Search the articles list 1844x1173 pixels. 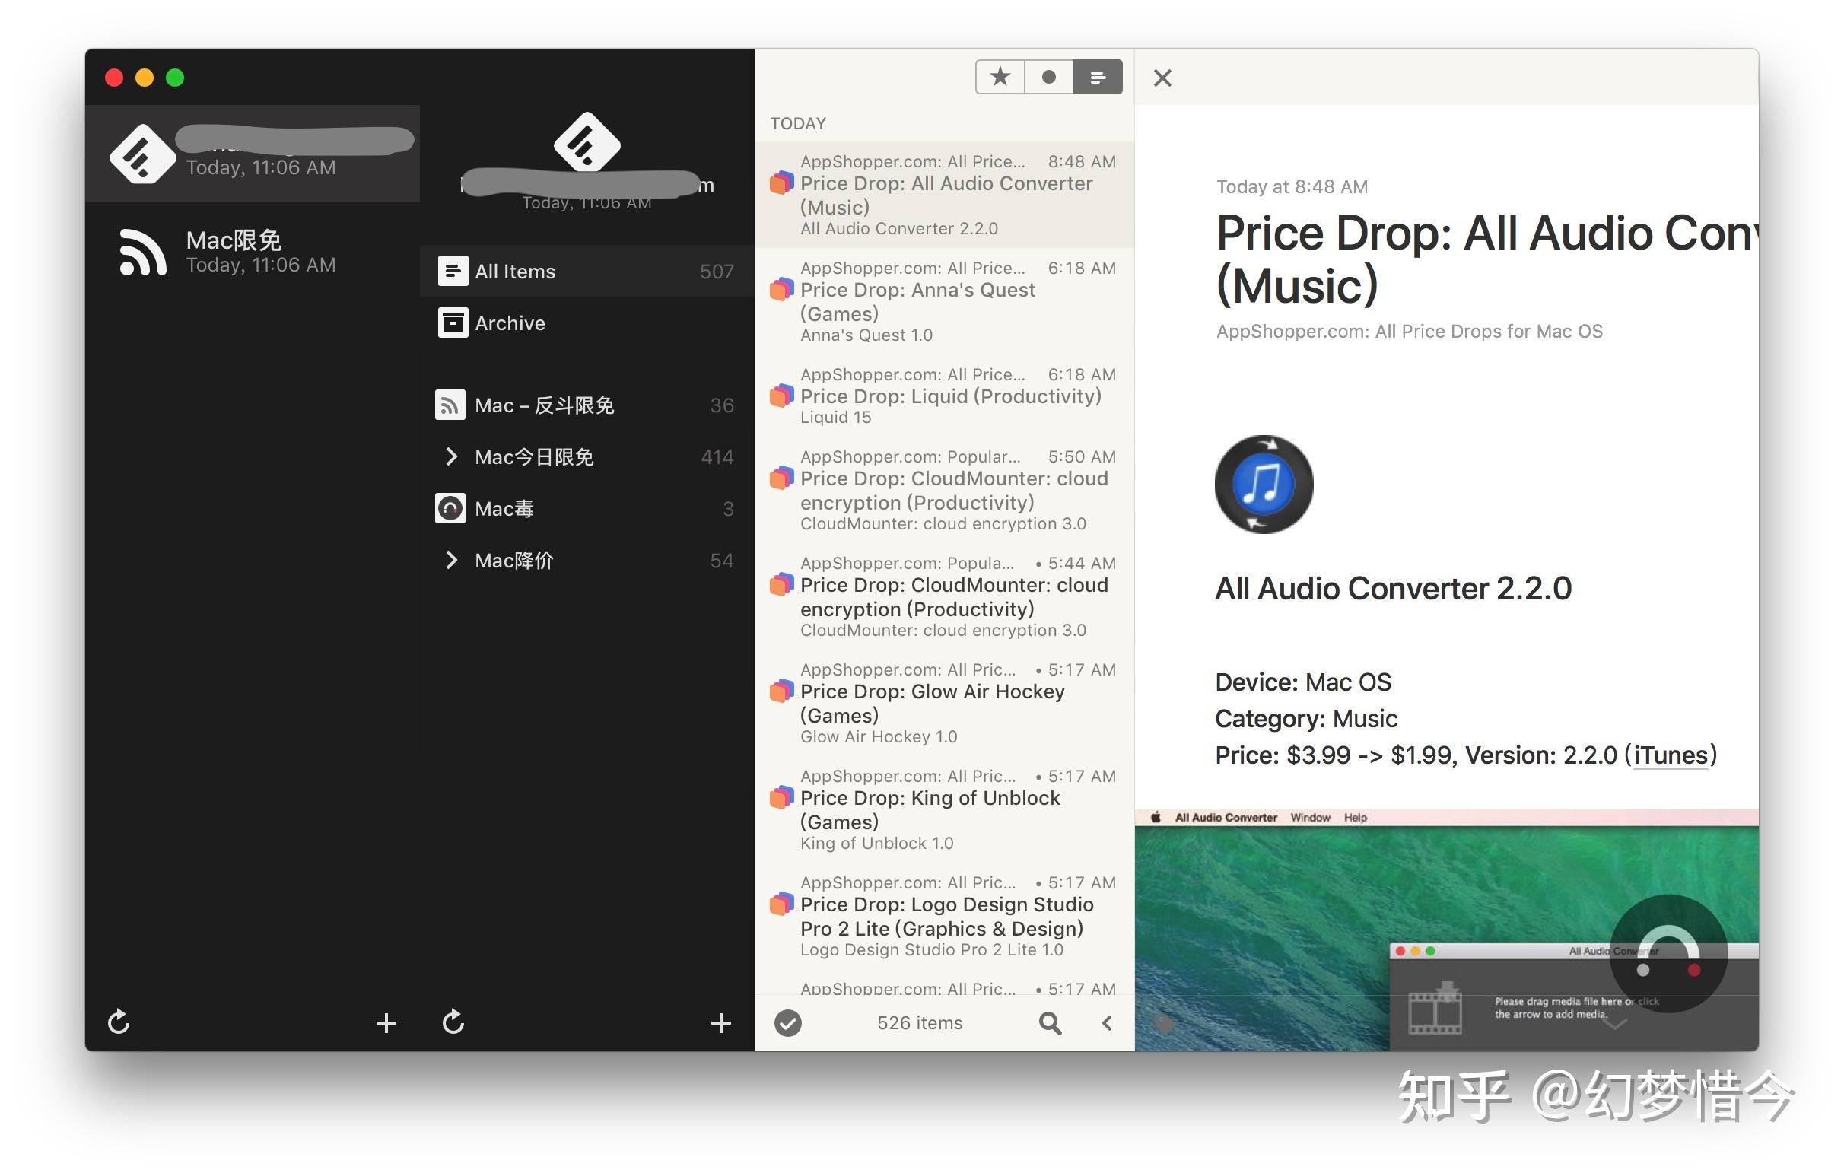click(x=1050, y=1023)
